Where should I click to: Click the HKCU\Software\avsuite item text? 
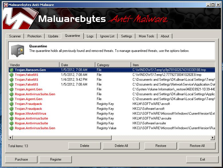(x=149, y=123)
